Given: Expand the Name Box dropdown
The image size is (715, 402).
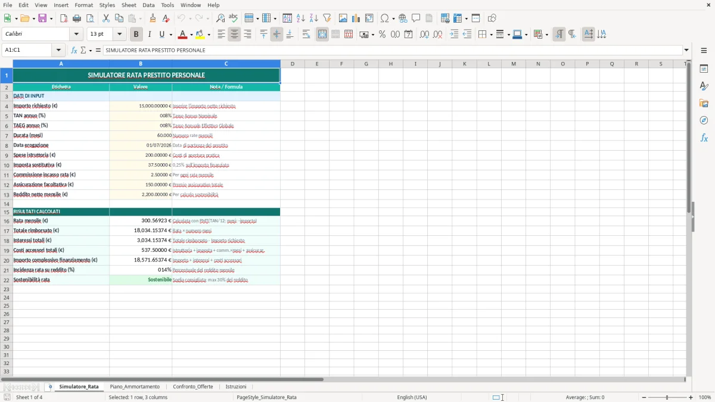Looking at the screenshot, I should pos(58,50).
